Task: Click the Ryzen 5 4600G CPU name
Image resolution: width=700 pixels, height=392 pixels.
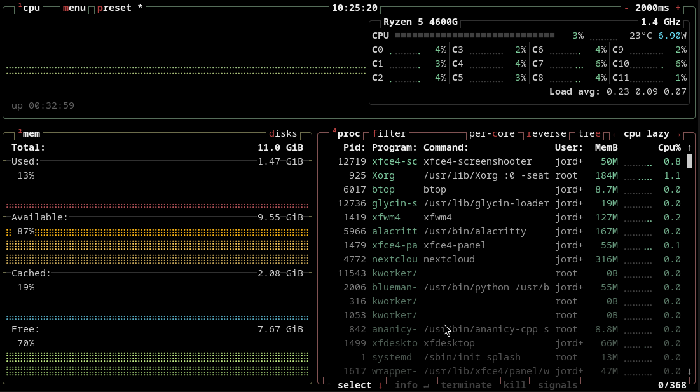Action: 420,22
